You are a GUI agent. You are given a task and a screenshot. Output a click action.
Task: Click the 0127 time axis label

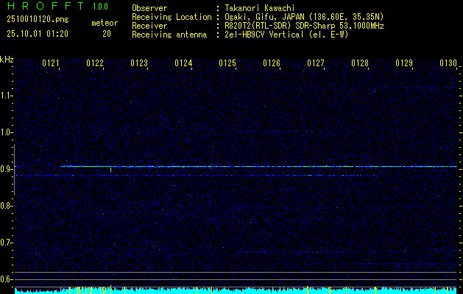click(x=316, y=63)
